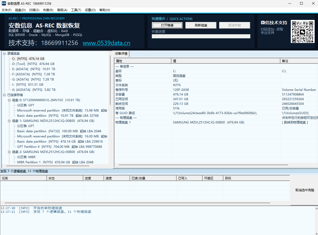Collapse the 磁盘 2 SAMSUNG node

point(9,152)
